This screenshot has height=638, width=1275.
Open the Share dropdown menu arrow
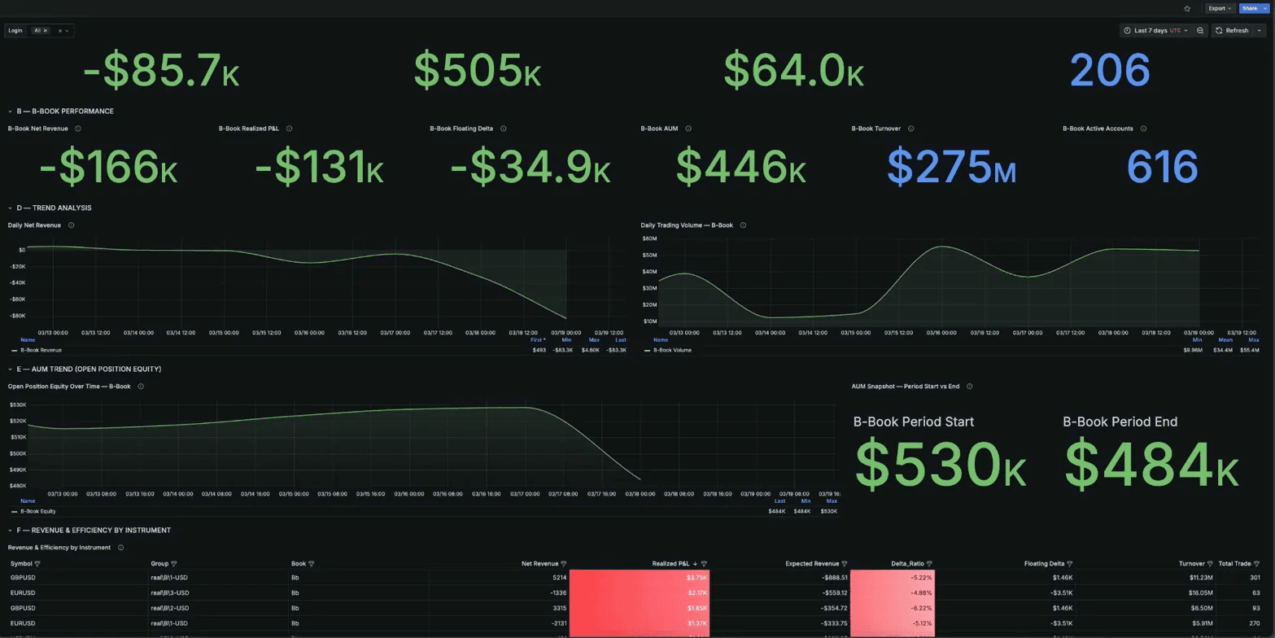tap(1264, 8)
